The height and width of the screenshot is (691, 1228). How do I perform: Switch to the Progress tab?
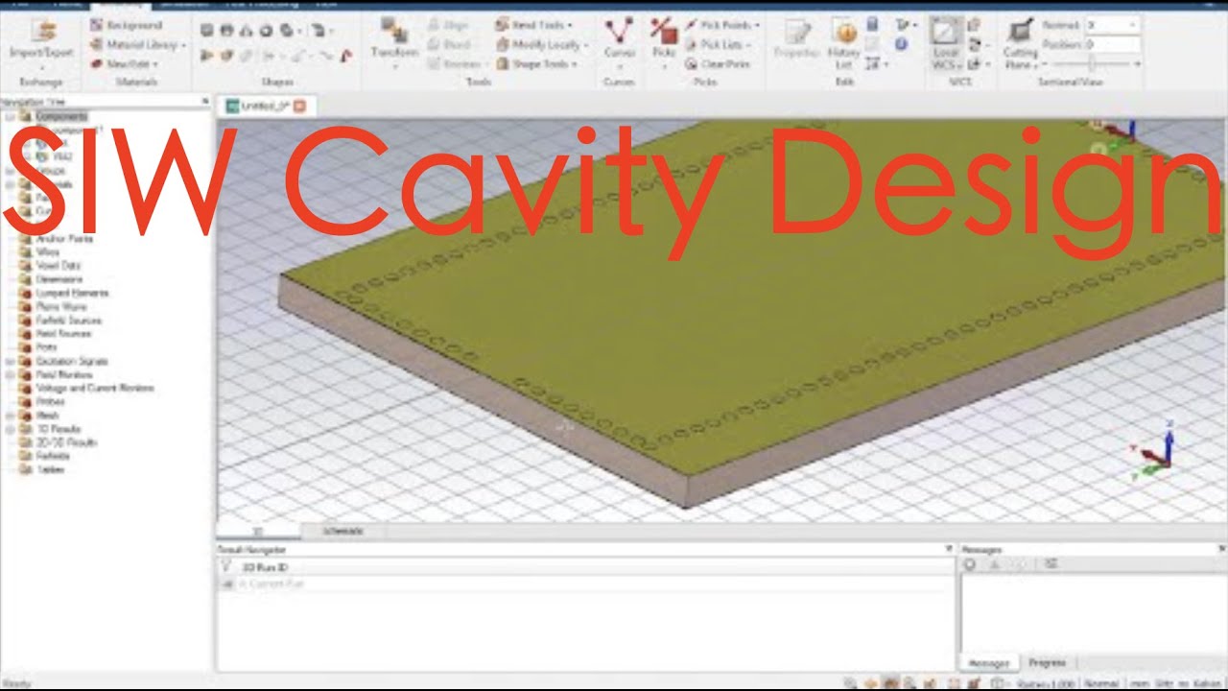1047,662
